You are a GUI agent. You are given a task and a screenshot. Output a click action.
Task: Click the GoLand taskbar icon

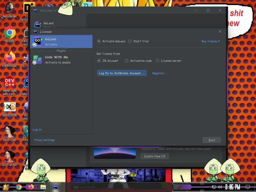coord(55,187)
